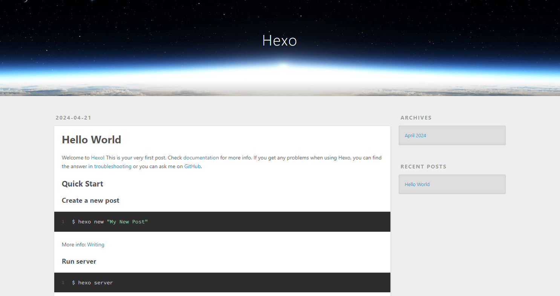Click the hexo new "My New Post" code line
The width and height of the screenshot is (560, 296).
click(x=110, y=222)
